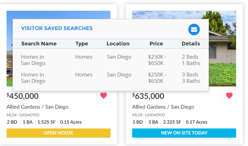Open first saved search with 2 Beds
This screenshot has width=248, height=146.
tap(111, 60)
